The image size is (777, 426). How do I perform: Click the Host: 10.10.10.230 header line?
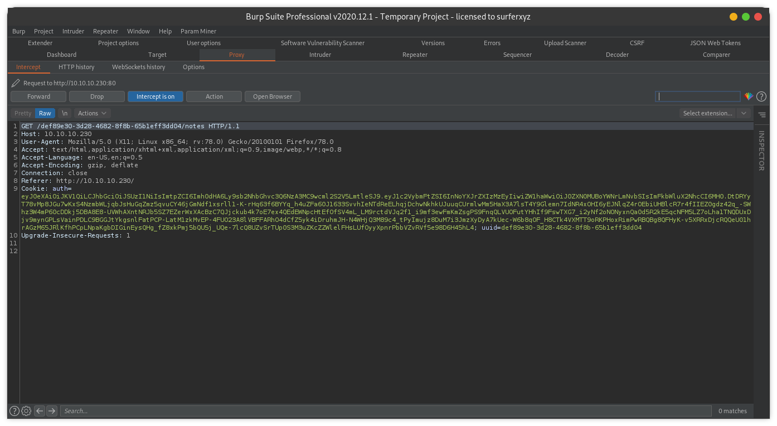pyautogui.click(x=56, y=134)
